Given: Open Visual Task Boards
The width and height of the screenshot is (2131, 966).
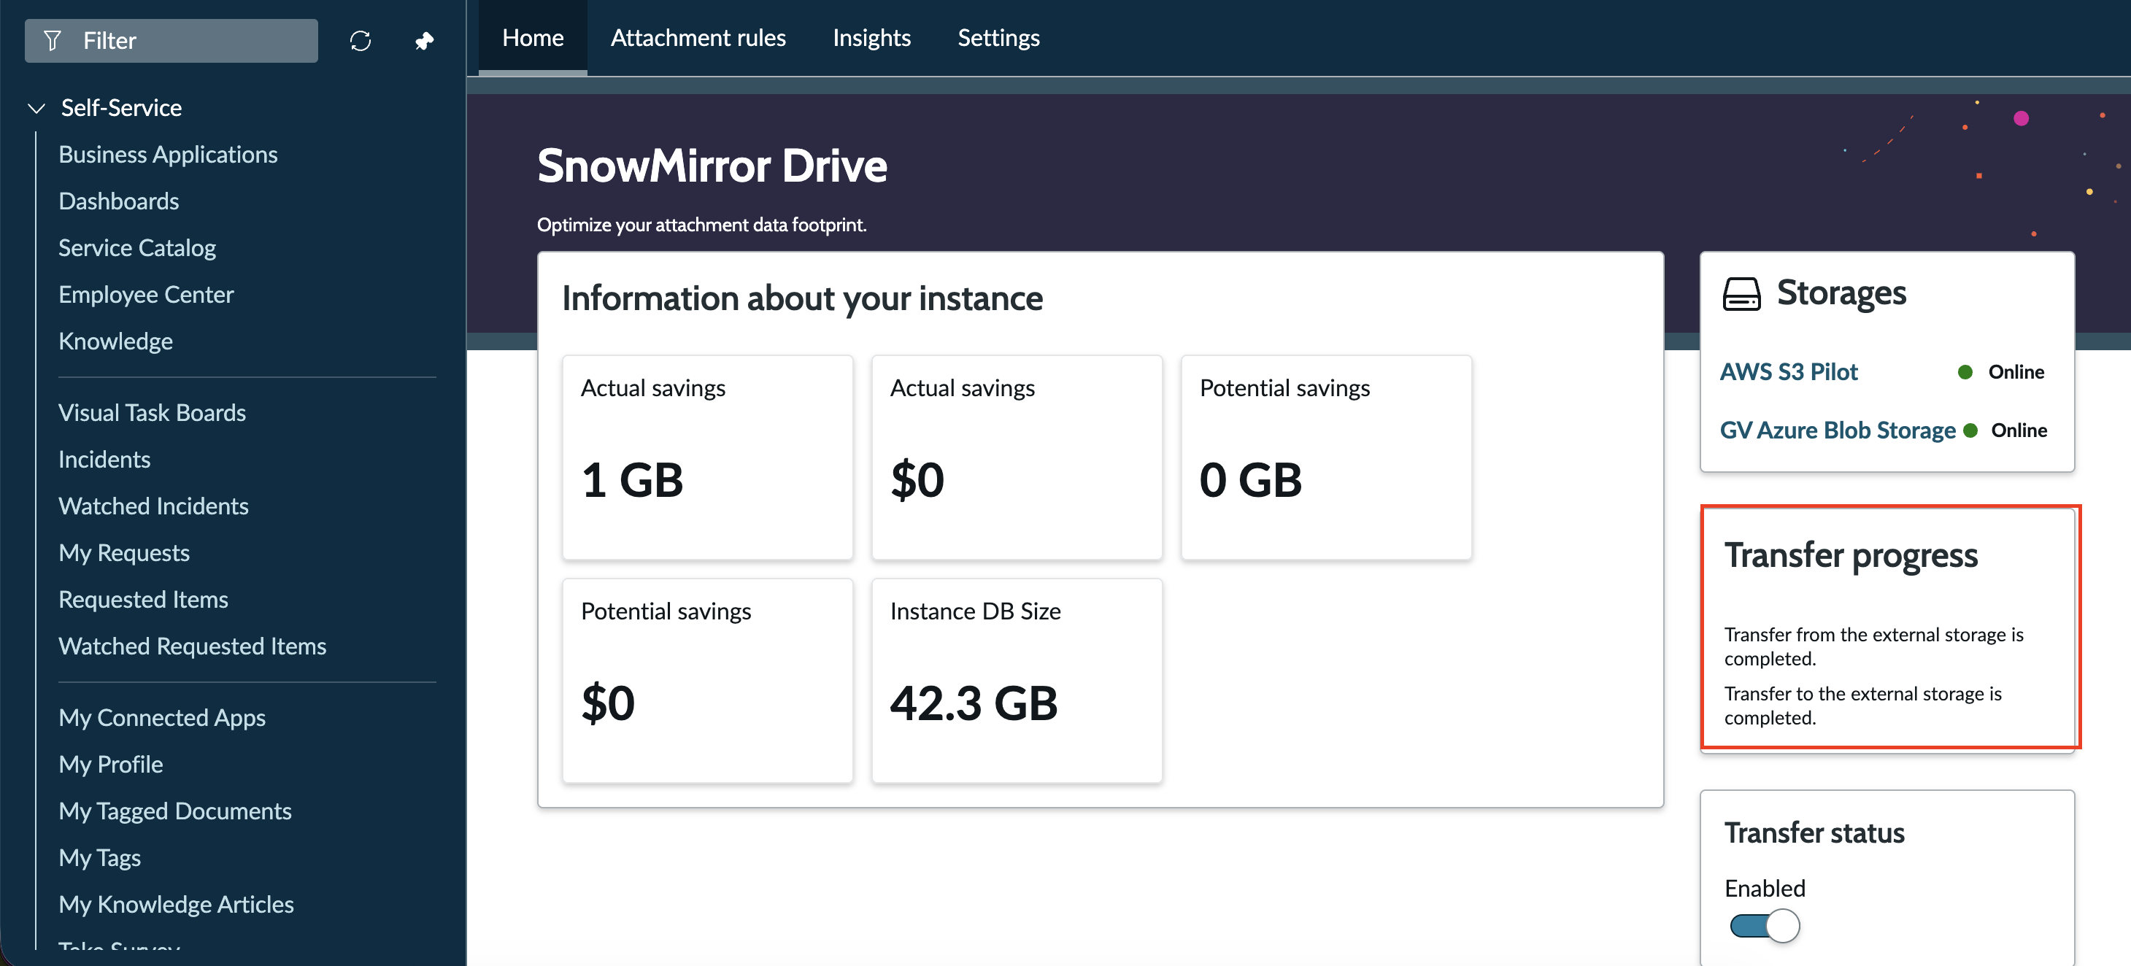Looking at the screenshot, I should click(153, 413).
